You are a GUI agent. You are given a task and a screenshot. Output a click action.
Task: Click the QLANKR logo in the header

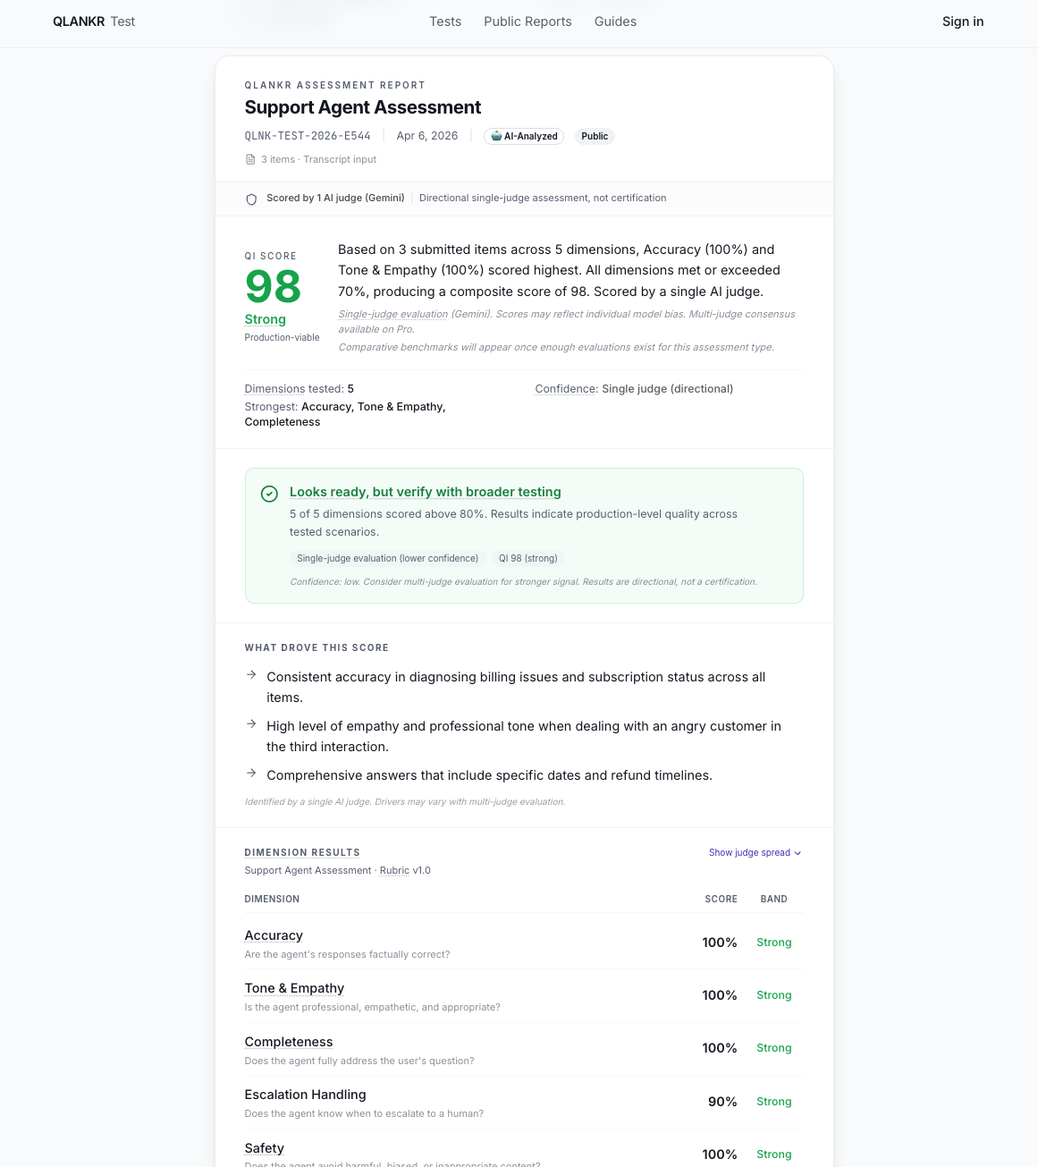pyautogui.click(x=80, y=21)
